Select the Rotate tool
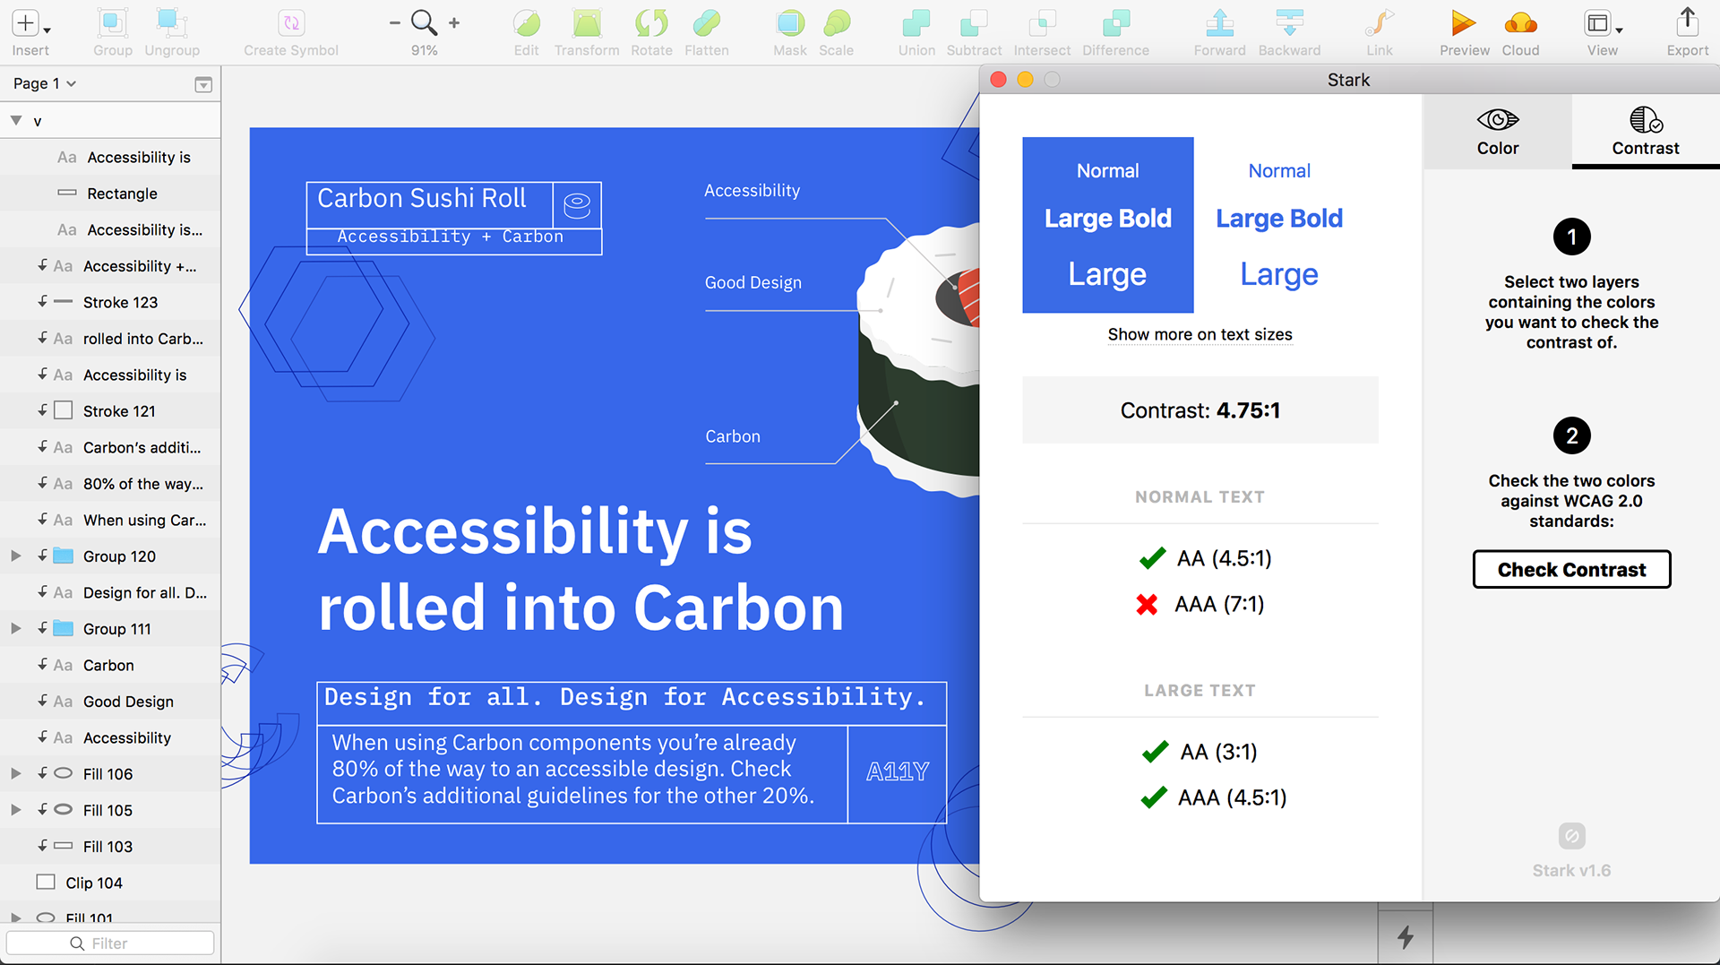Screen dimensions: 1720x965 (x=651, y=24)
